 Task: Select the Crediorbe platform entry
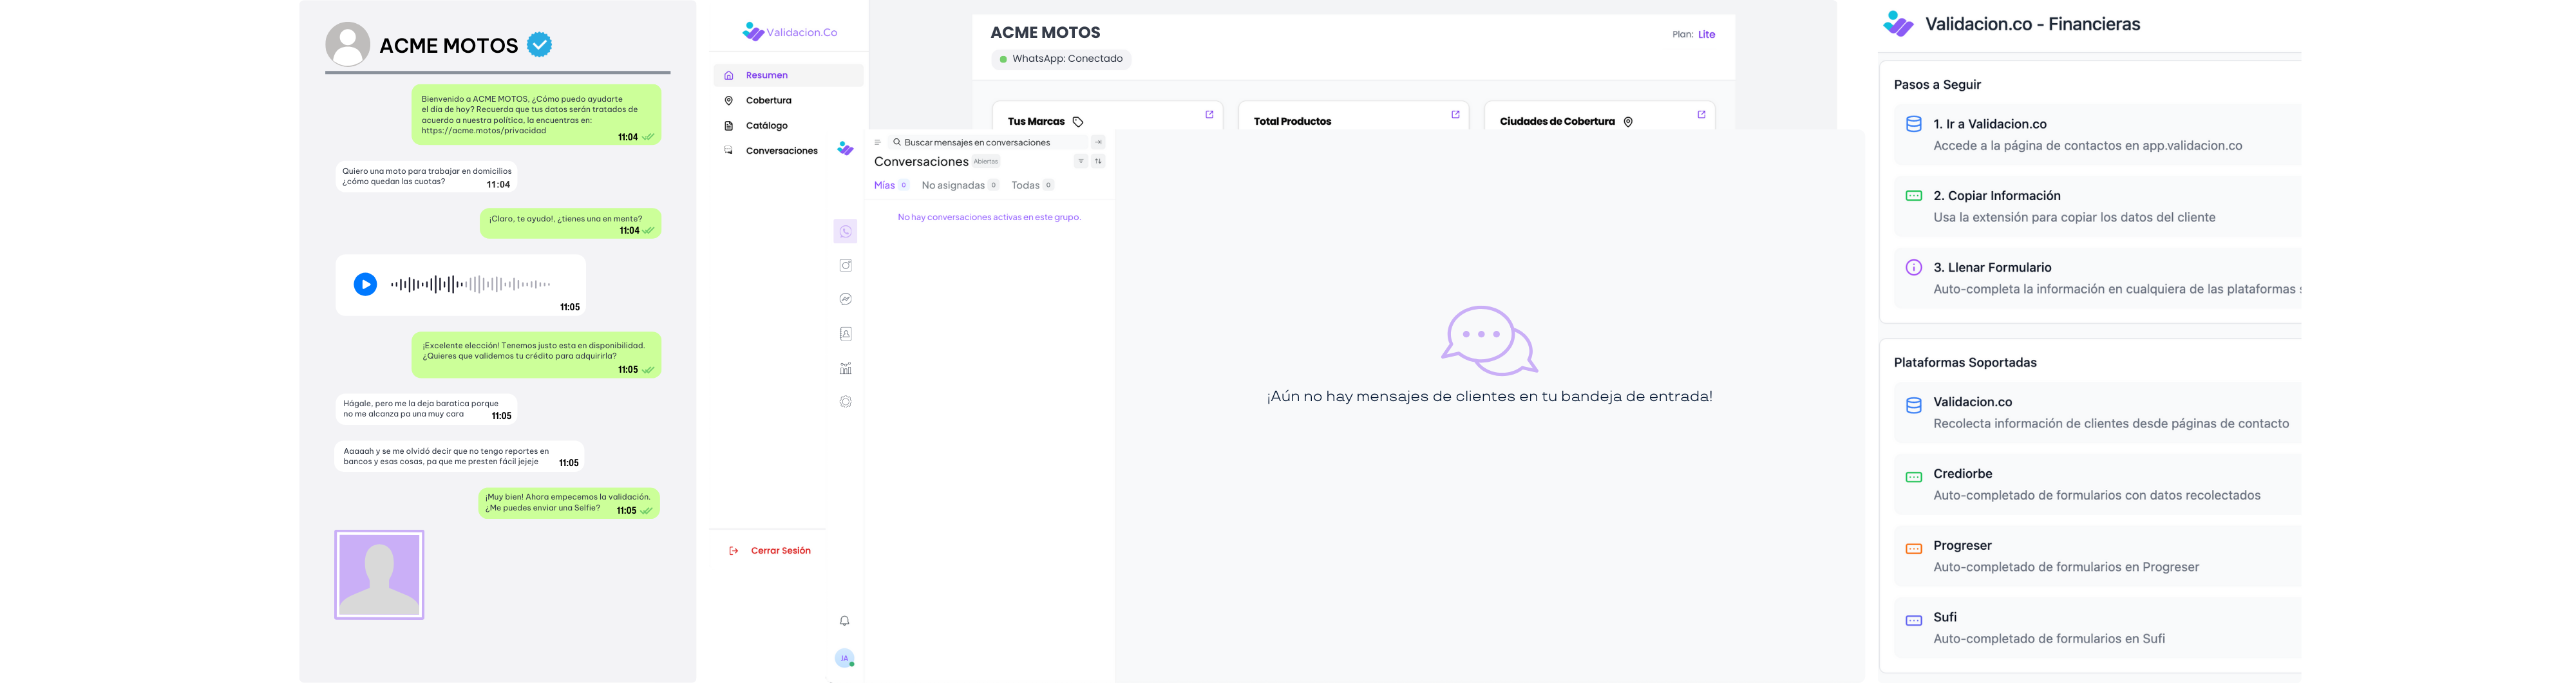pos(2097,484)
